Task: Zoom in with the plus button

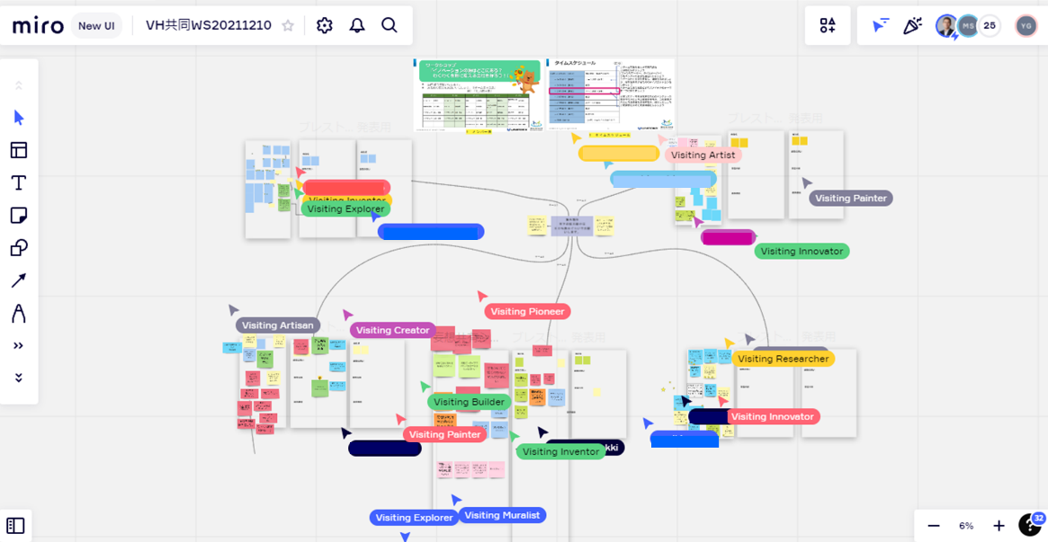Action: [999, 526]
